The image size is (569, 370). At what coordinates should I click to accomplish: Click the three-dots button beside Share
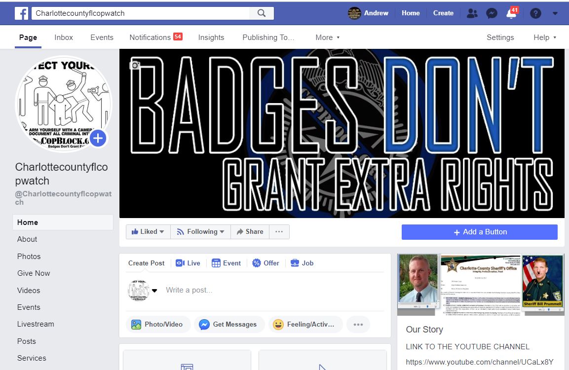point(279,232)
